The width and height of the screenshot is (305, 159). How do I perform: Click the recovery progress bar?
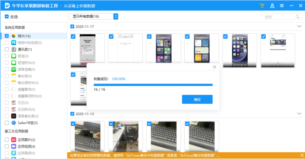(x=153, y=85)
